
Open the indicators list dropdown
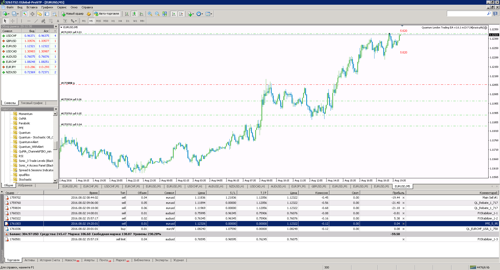(x=191, y=14)
